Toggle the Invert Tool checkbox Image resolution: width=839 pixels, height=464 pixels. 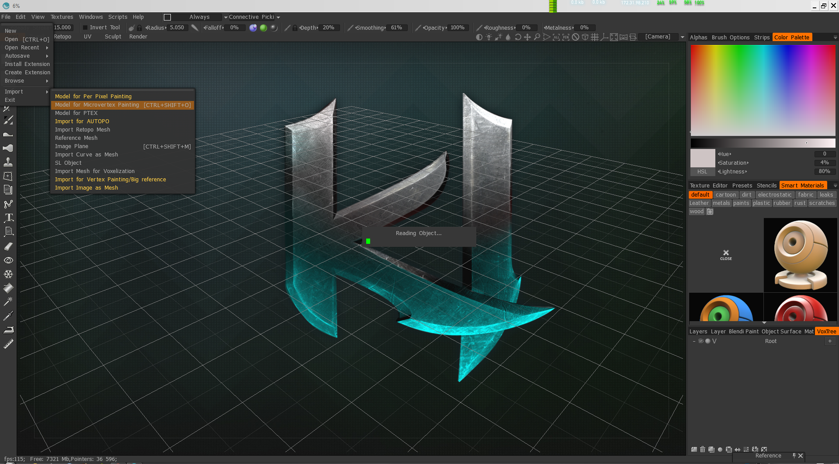click(x=86, y=28)
